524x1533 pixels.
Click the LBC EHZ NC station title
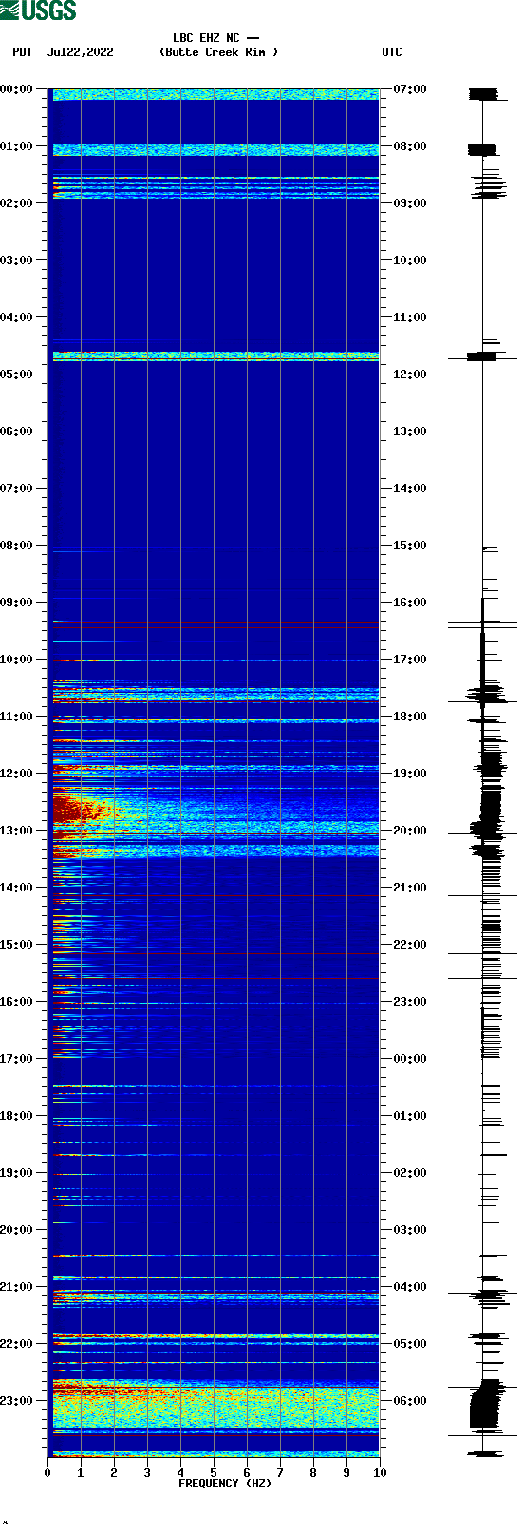216,38
